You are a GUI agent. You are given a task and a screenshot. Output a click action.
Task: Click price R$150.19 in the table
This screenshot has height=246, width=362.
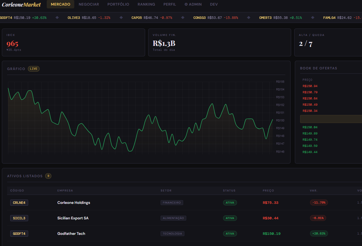tap(272, 234)
